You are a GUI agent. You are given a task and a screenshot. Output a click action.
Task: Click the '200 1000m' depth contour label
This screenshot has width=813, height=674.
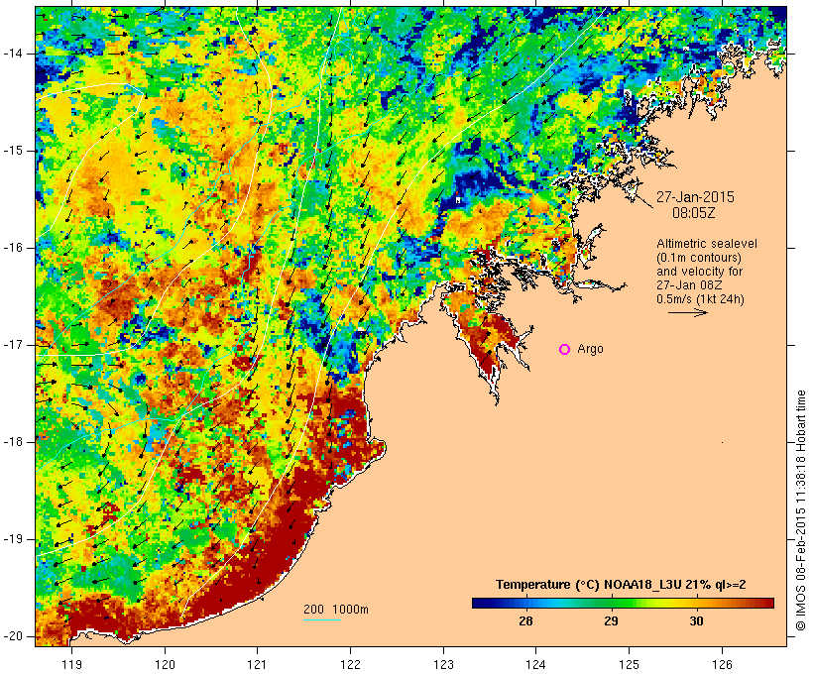click(x=336, y=610)
